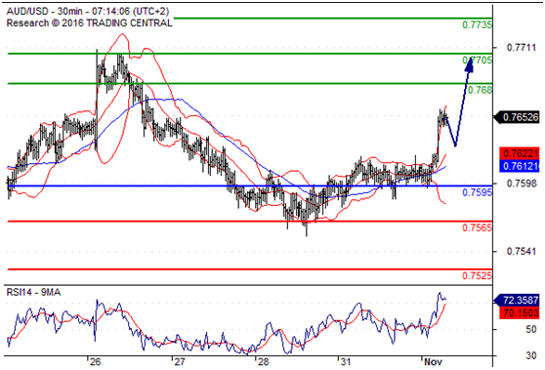Click the blue 0.76121 moving average label
The height and width of the screenshot is (370, 545).
point(520,166)
